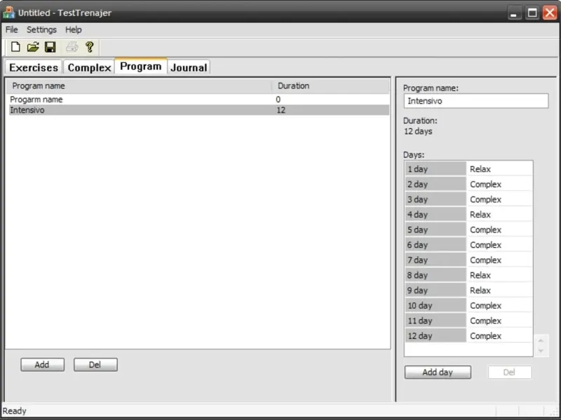
Task: Open a file with the folder icon
Action: (x=33, y=47)
